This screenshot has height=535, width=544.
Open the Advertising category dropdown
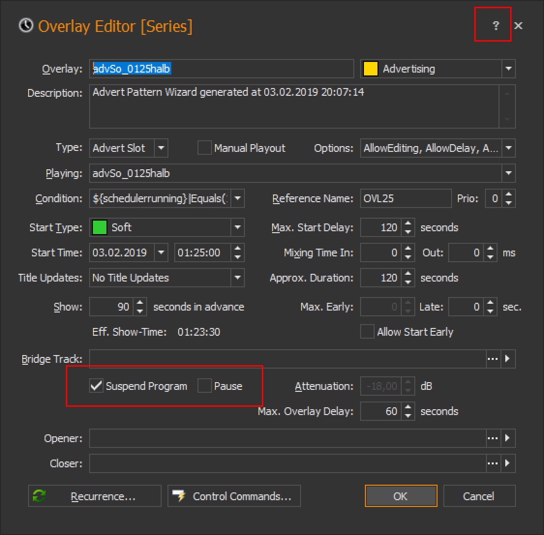tap(508, 69)
